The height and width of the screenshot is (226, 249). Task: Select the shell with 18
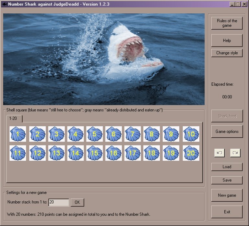click(x=152, y=153)
